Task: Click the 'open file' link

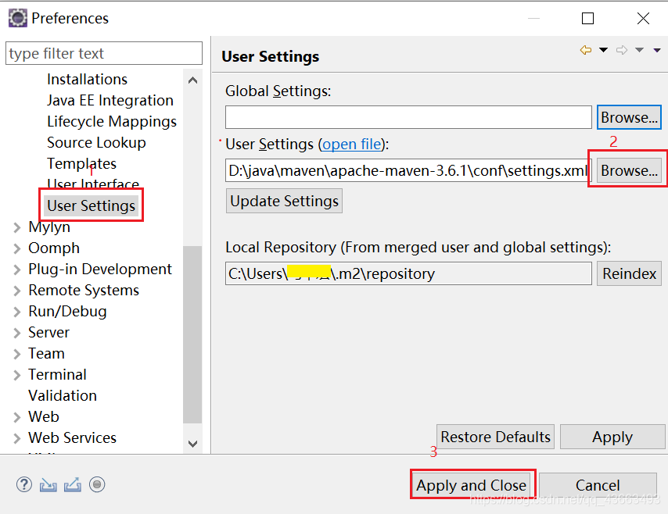Action: (x=351, y=145)
